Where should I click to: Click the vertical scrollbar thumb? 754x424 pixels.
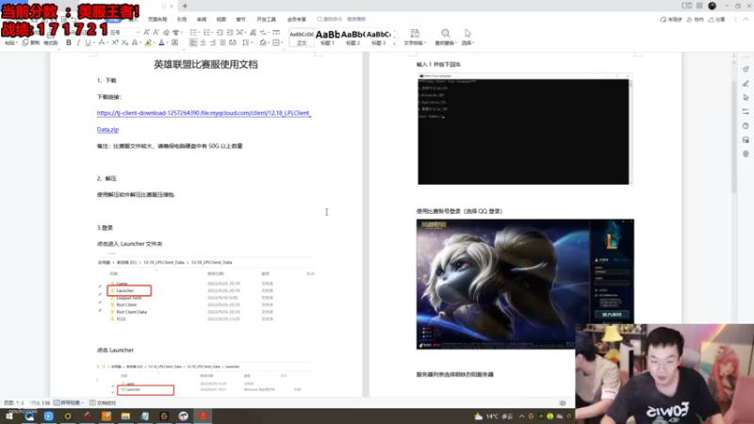pyautogui.click(x=734, y=137)
